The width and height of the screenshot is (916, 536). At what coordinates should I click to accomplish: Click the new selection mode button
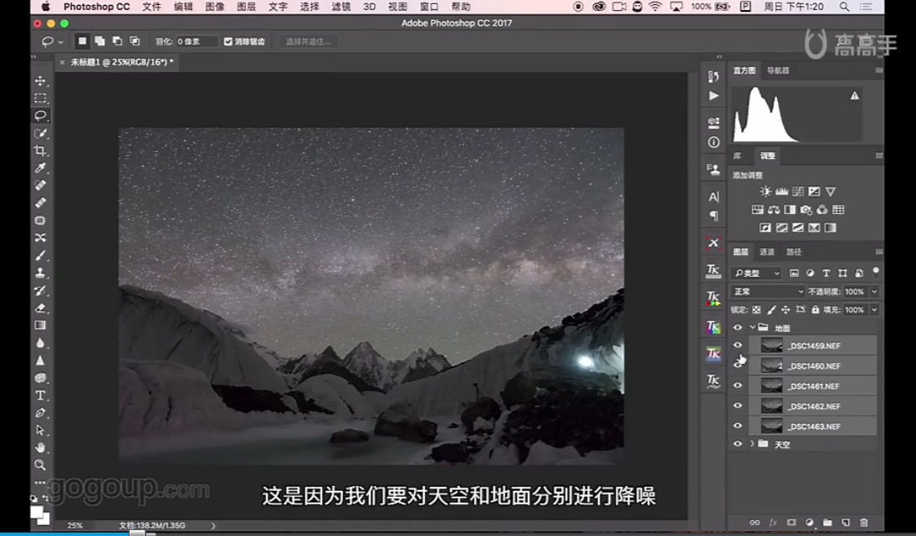point(82,41)
